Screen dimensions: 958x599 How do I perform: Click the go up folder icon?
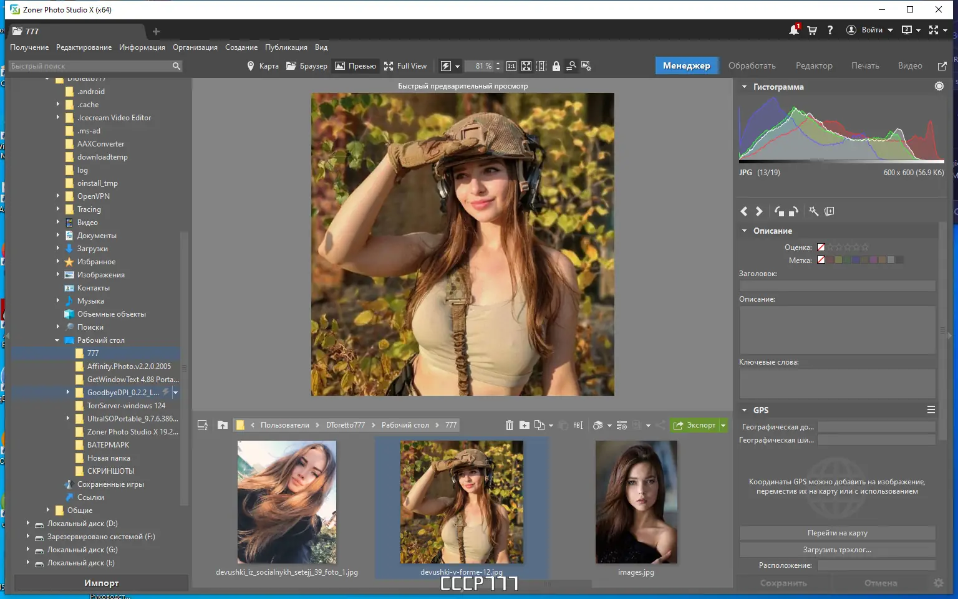223,425
